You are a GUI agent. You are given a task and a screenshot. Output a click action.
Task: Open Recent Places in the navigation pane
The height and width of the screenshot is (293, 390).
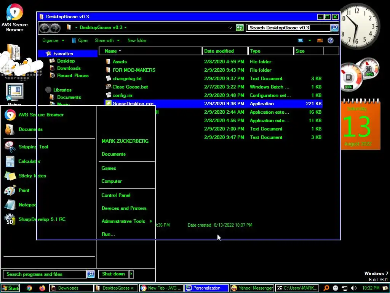[73, 75]
